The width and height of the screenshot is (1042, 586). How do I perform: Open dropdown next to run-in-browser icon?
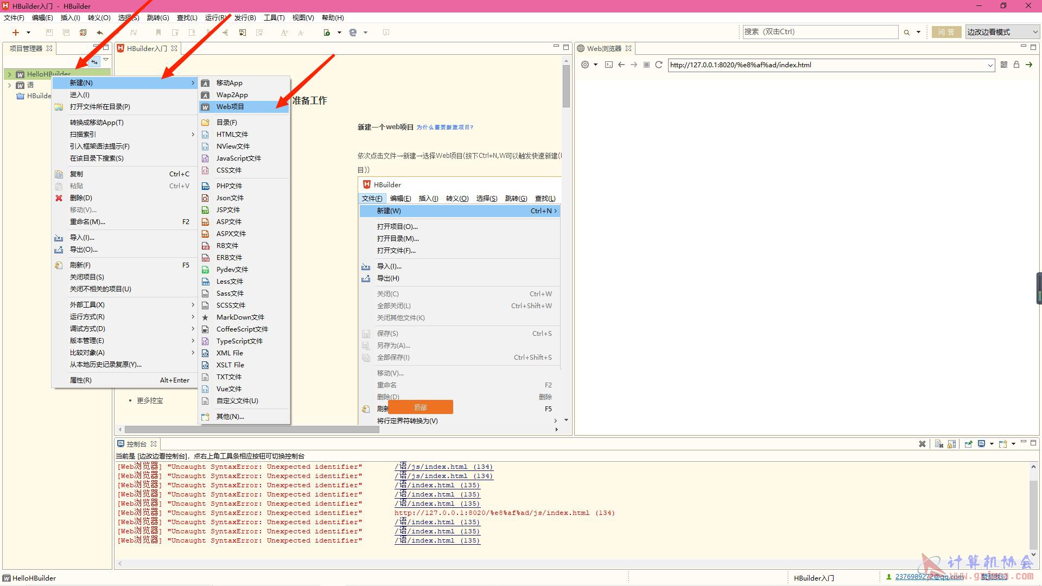(339, 33)
